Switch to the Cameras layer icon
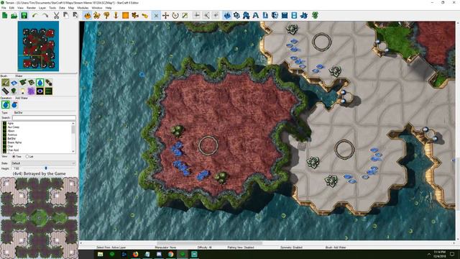 (x=135, y=16)
